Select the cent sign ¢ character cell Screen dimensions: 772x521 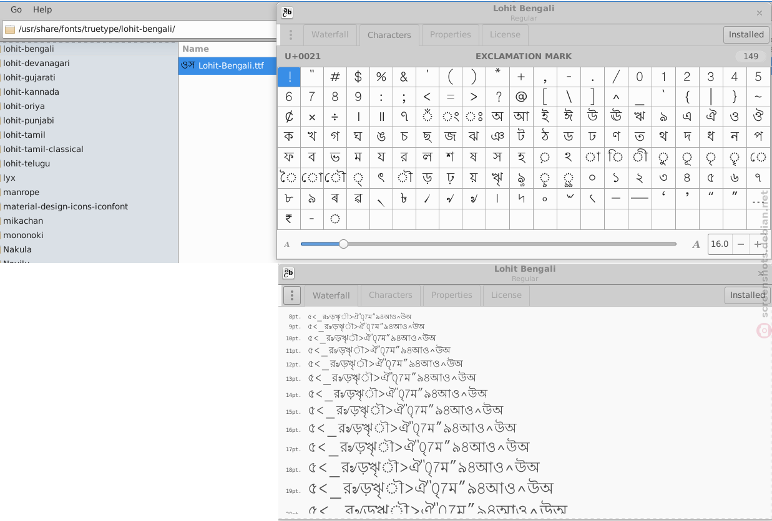click(x=289, y=117)
